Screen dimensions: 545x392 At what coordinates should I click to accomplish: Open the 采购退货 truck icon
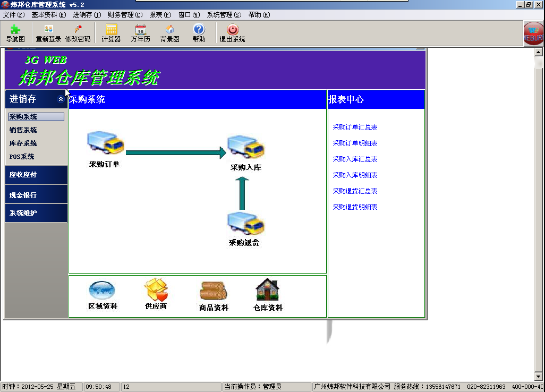246,224
